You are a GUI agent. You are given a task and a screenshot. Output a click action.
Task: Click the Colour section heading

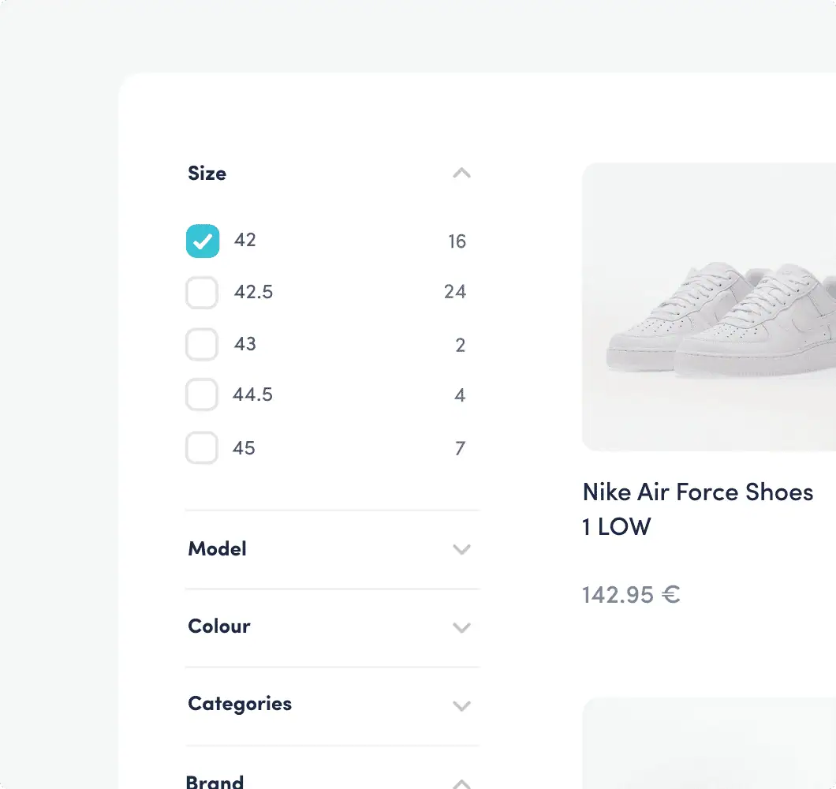(x=219, y=626)
